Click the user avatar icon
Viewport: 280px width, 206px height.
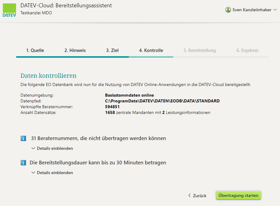click(228, 10)
